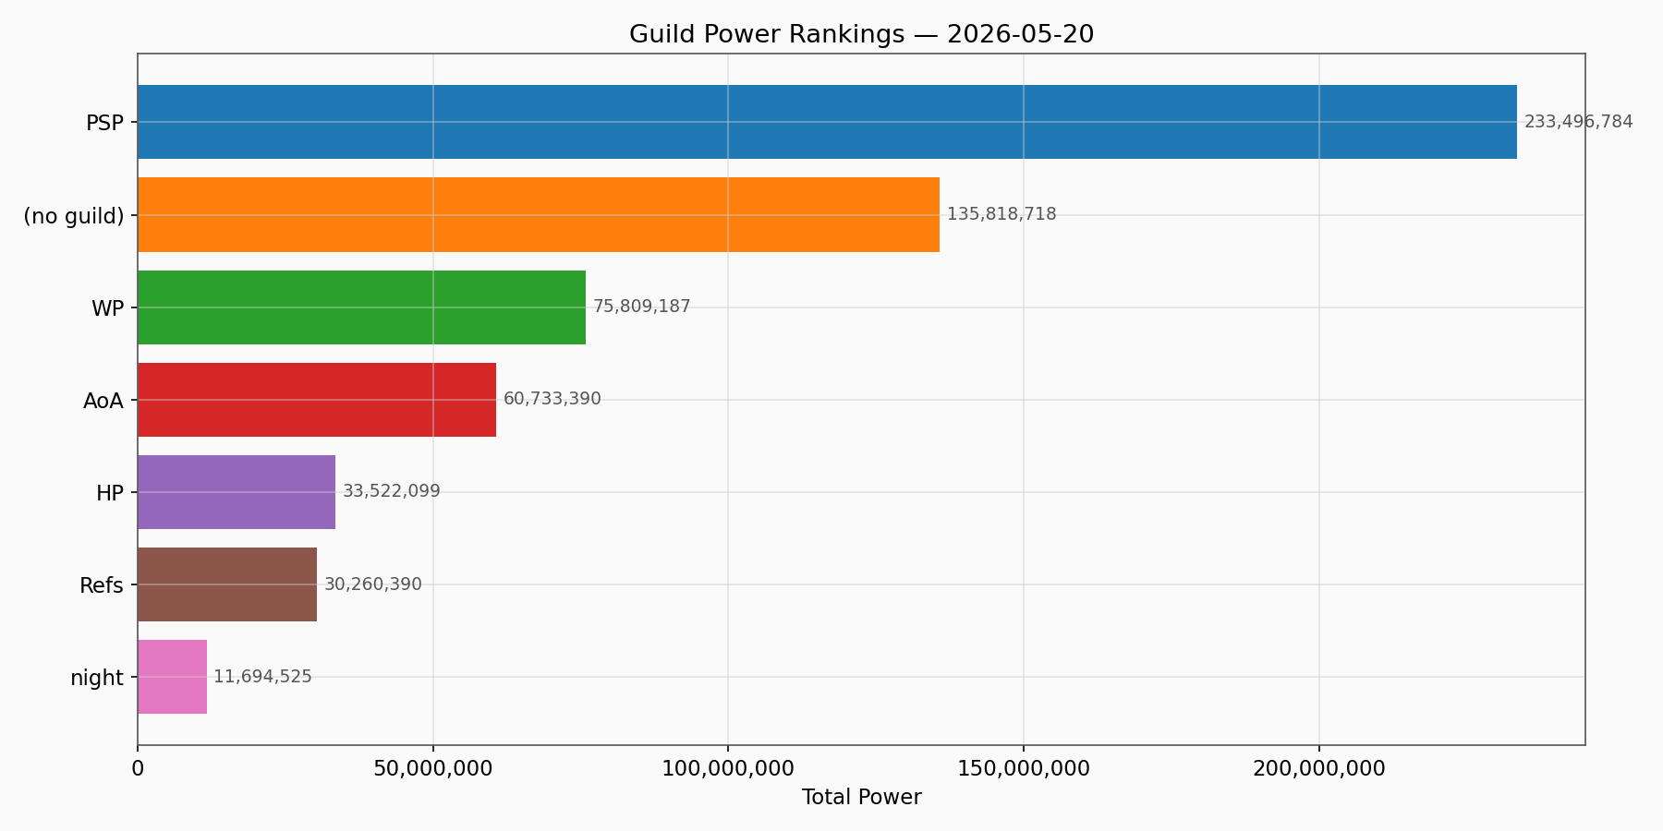Click the value 11,694,525

point(263,677)
